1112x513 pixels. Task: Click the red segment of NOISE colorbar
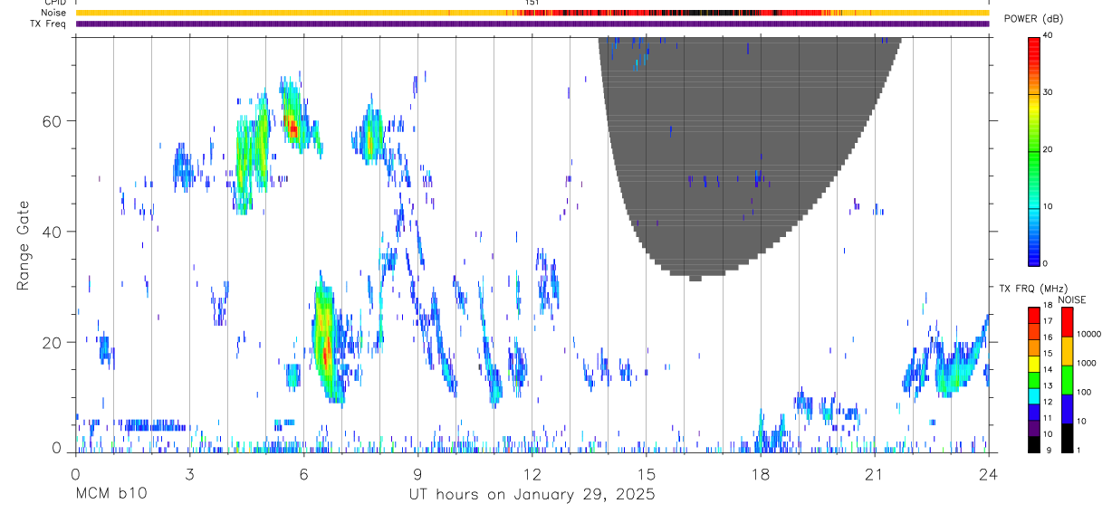click(1066, 322)
